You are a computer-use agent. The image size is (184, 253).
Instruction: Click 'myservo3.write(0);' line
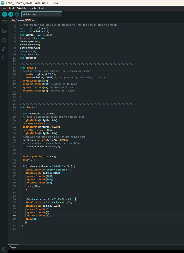point(39,216)
